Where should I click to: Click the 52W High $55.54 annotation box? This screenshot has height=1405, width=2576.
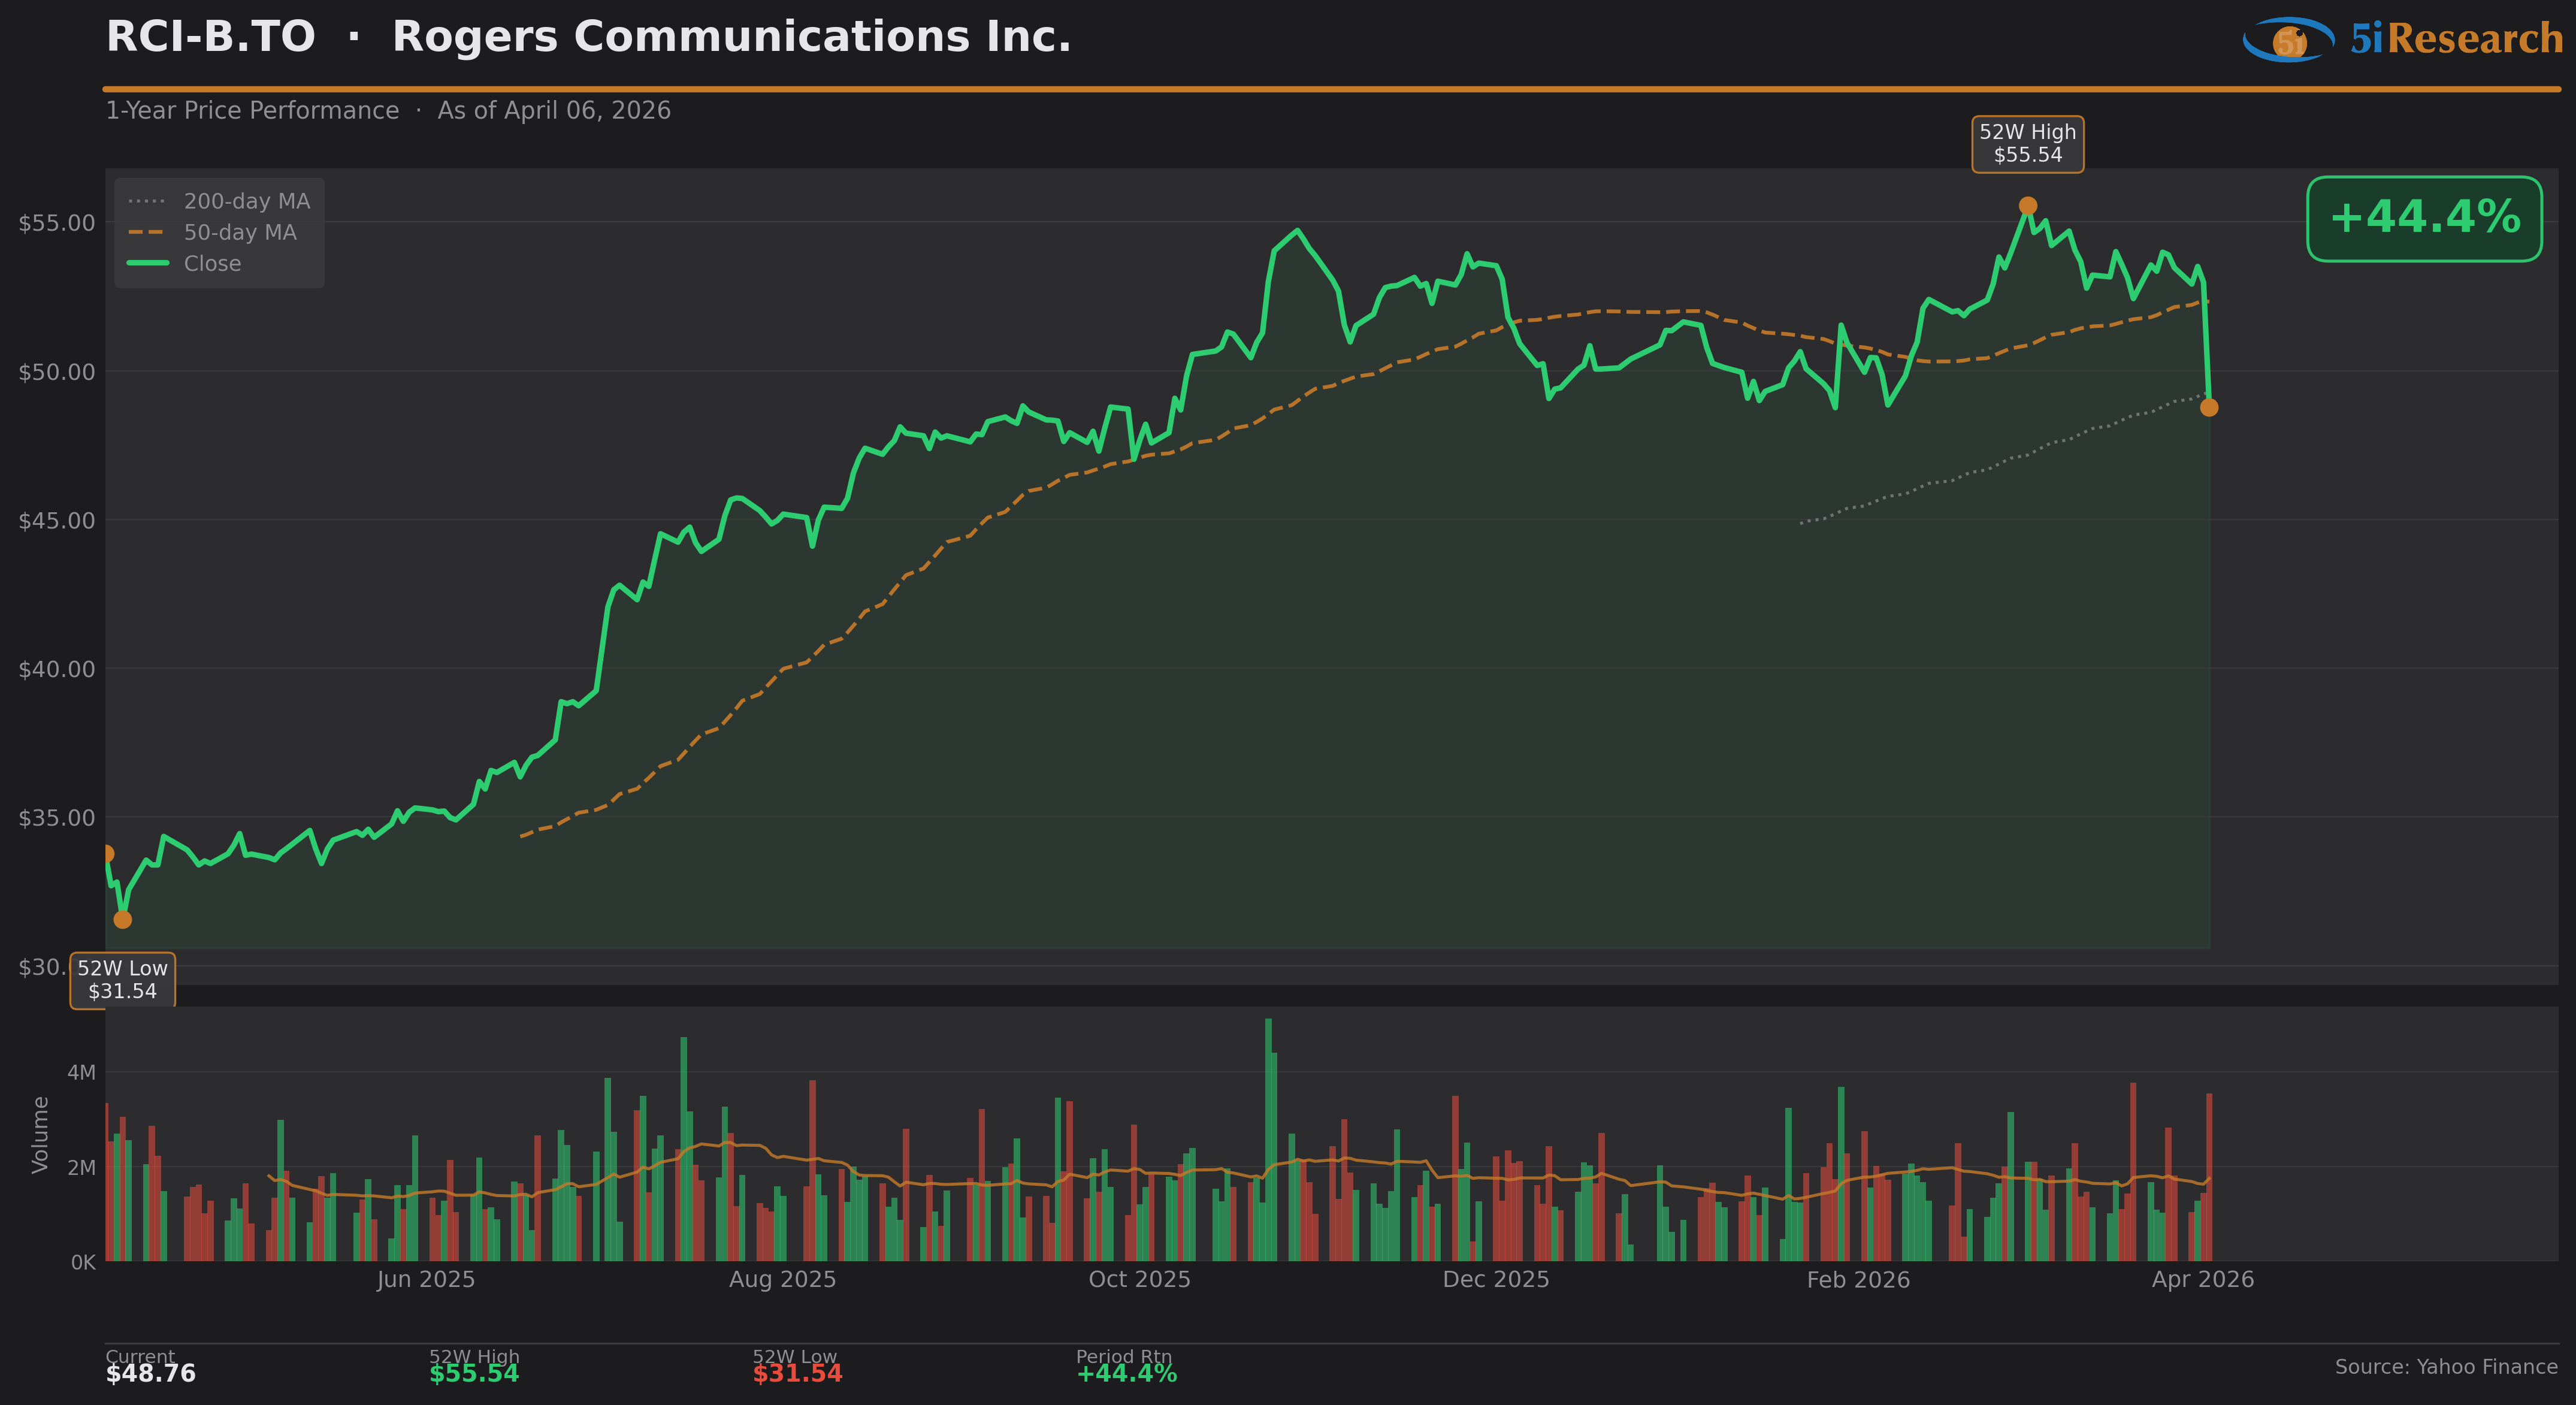pos(2027,144)
